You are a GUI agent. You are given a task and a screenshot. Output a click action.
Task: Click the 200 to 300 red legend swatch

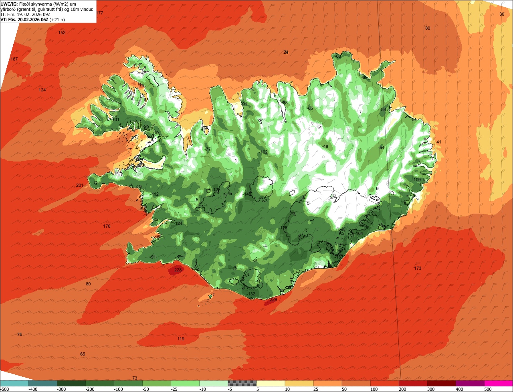click(413, 383)
